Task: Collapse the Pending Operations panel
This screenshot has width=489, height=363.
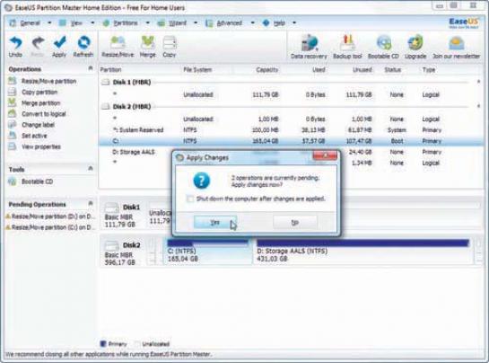Action: [91, 203]
